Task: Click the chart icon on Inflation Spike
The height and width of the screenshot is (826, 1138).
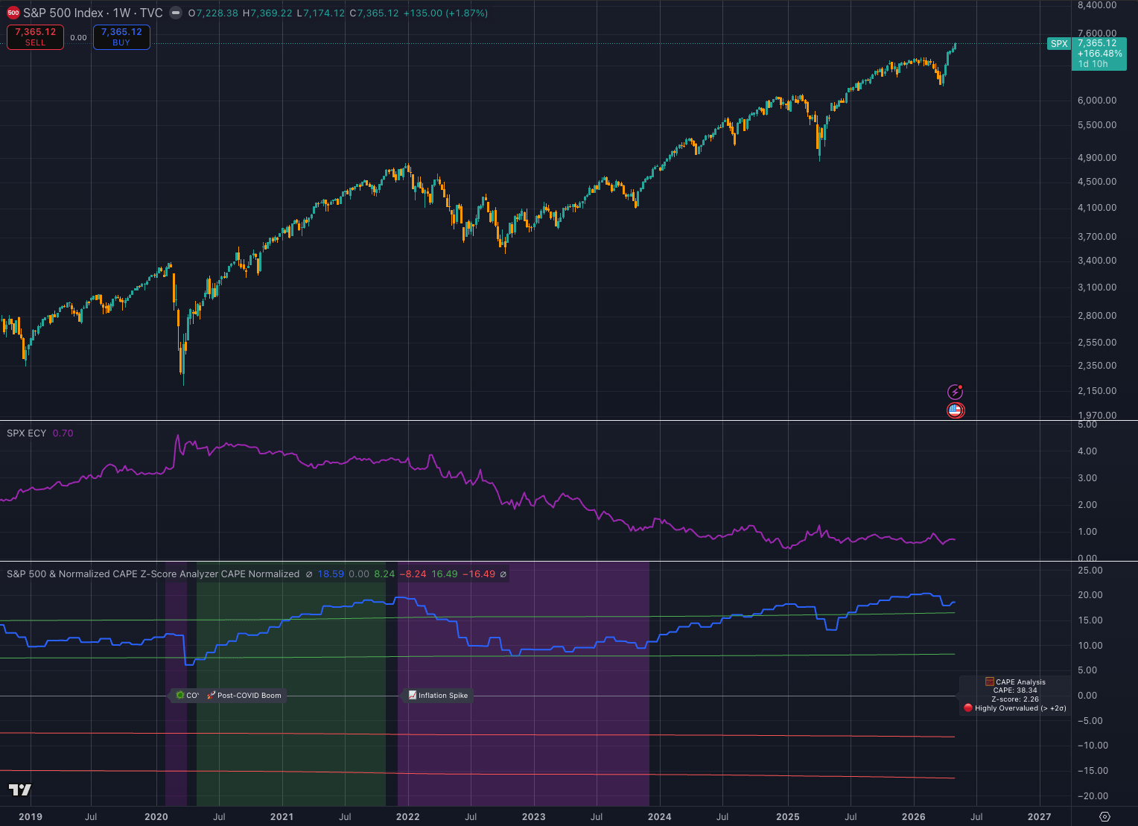Action: 413,696
